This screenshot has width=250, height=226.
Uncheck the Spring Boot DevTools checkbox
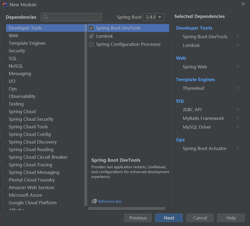pyautogui.click(x=91, y=28)
